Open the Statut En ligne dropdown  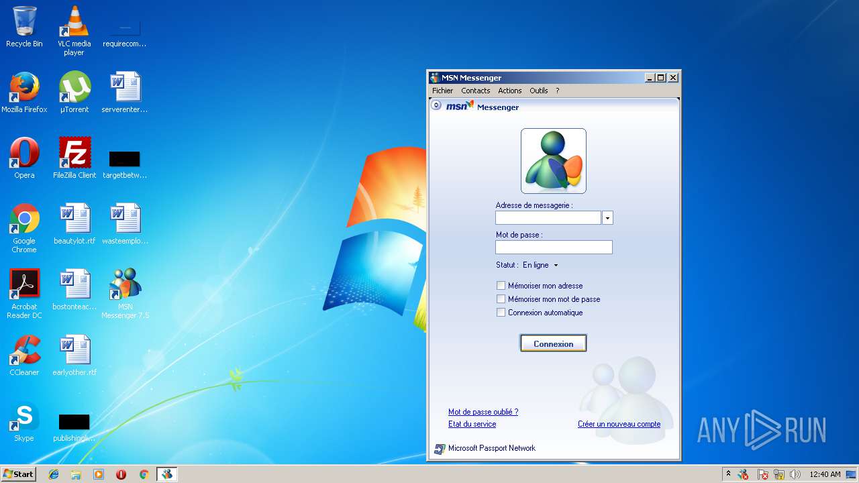540,265
